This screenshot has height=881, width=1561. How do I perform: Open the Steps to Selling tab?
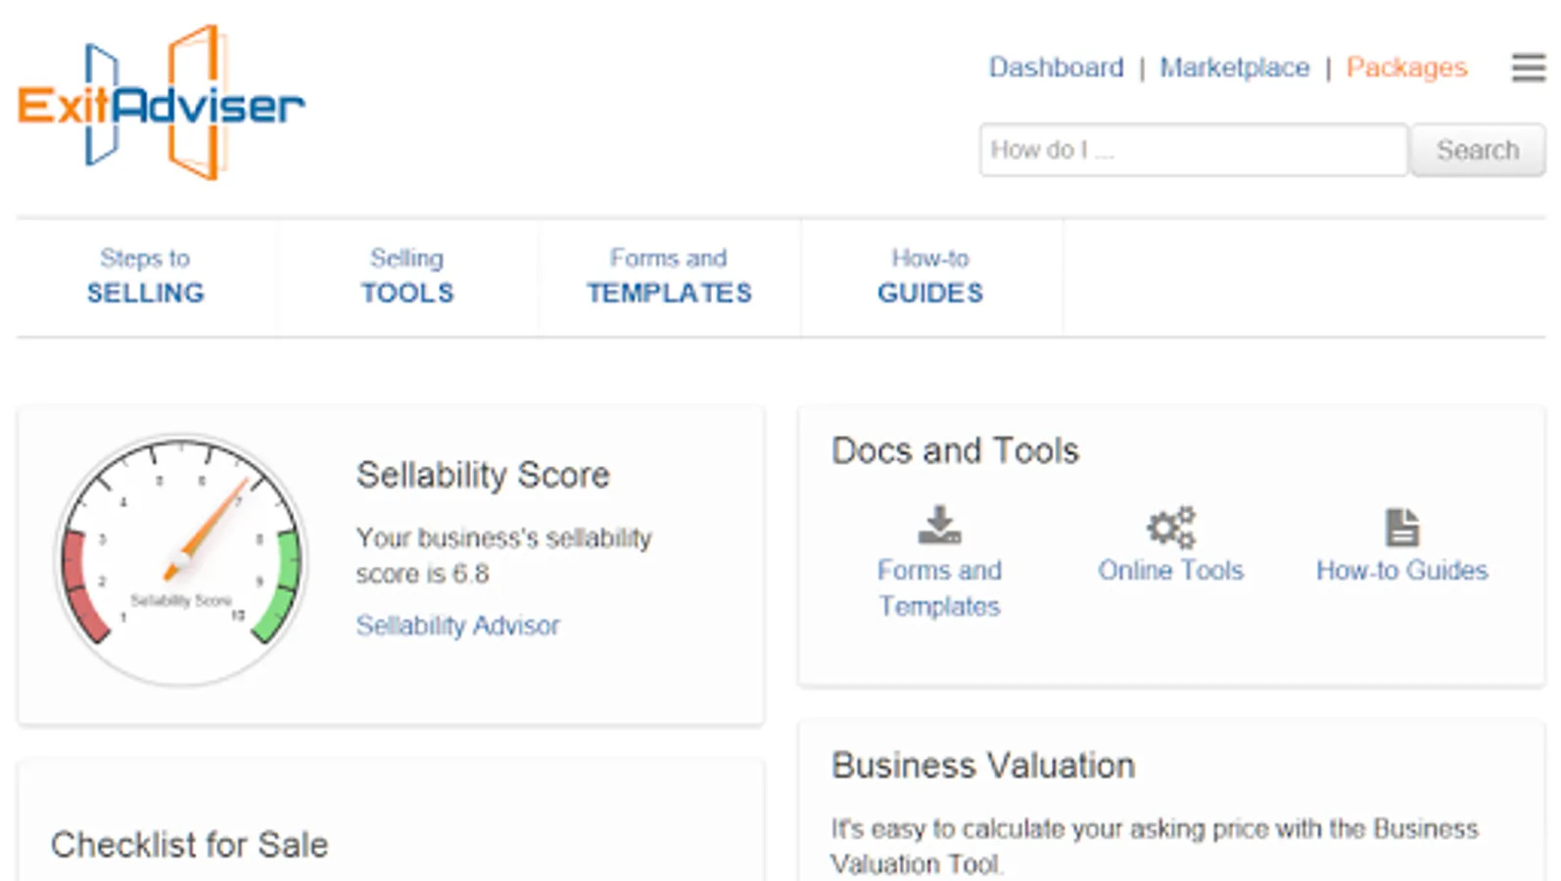point(146,277)
